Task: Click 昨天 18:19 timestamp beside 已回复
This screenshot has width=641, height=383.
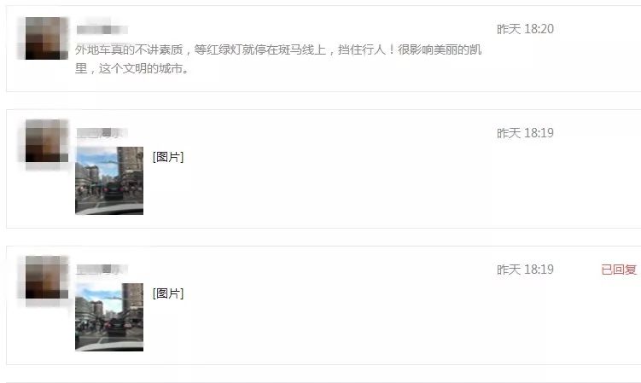Action: [525, 270]
